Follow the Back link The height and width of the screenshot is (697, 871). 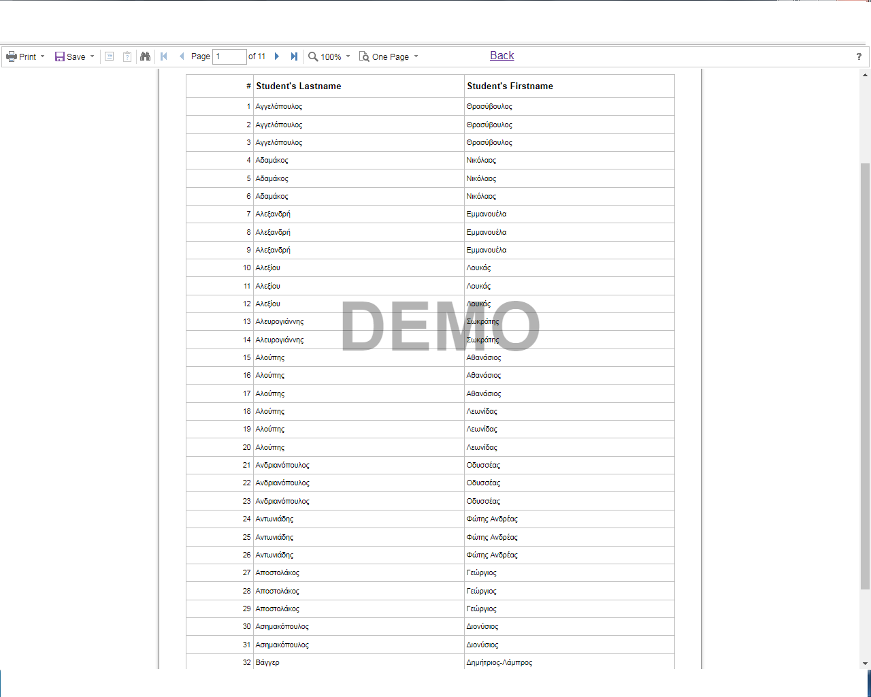tap(502, 56)
